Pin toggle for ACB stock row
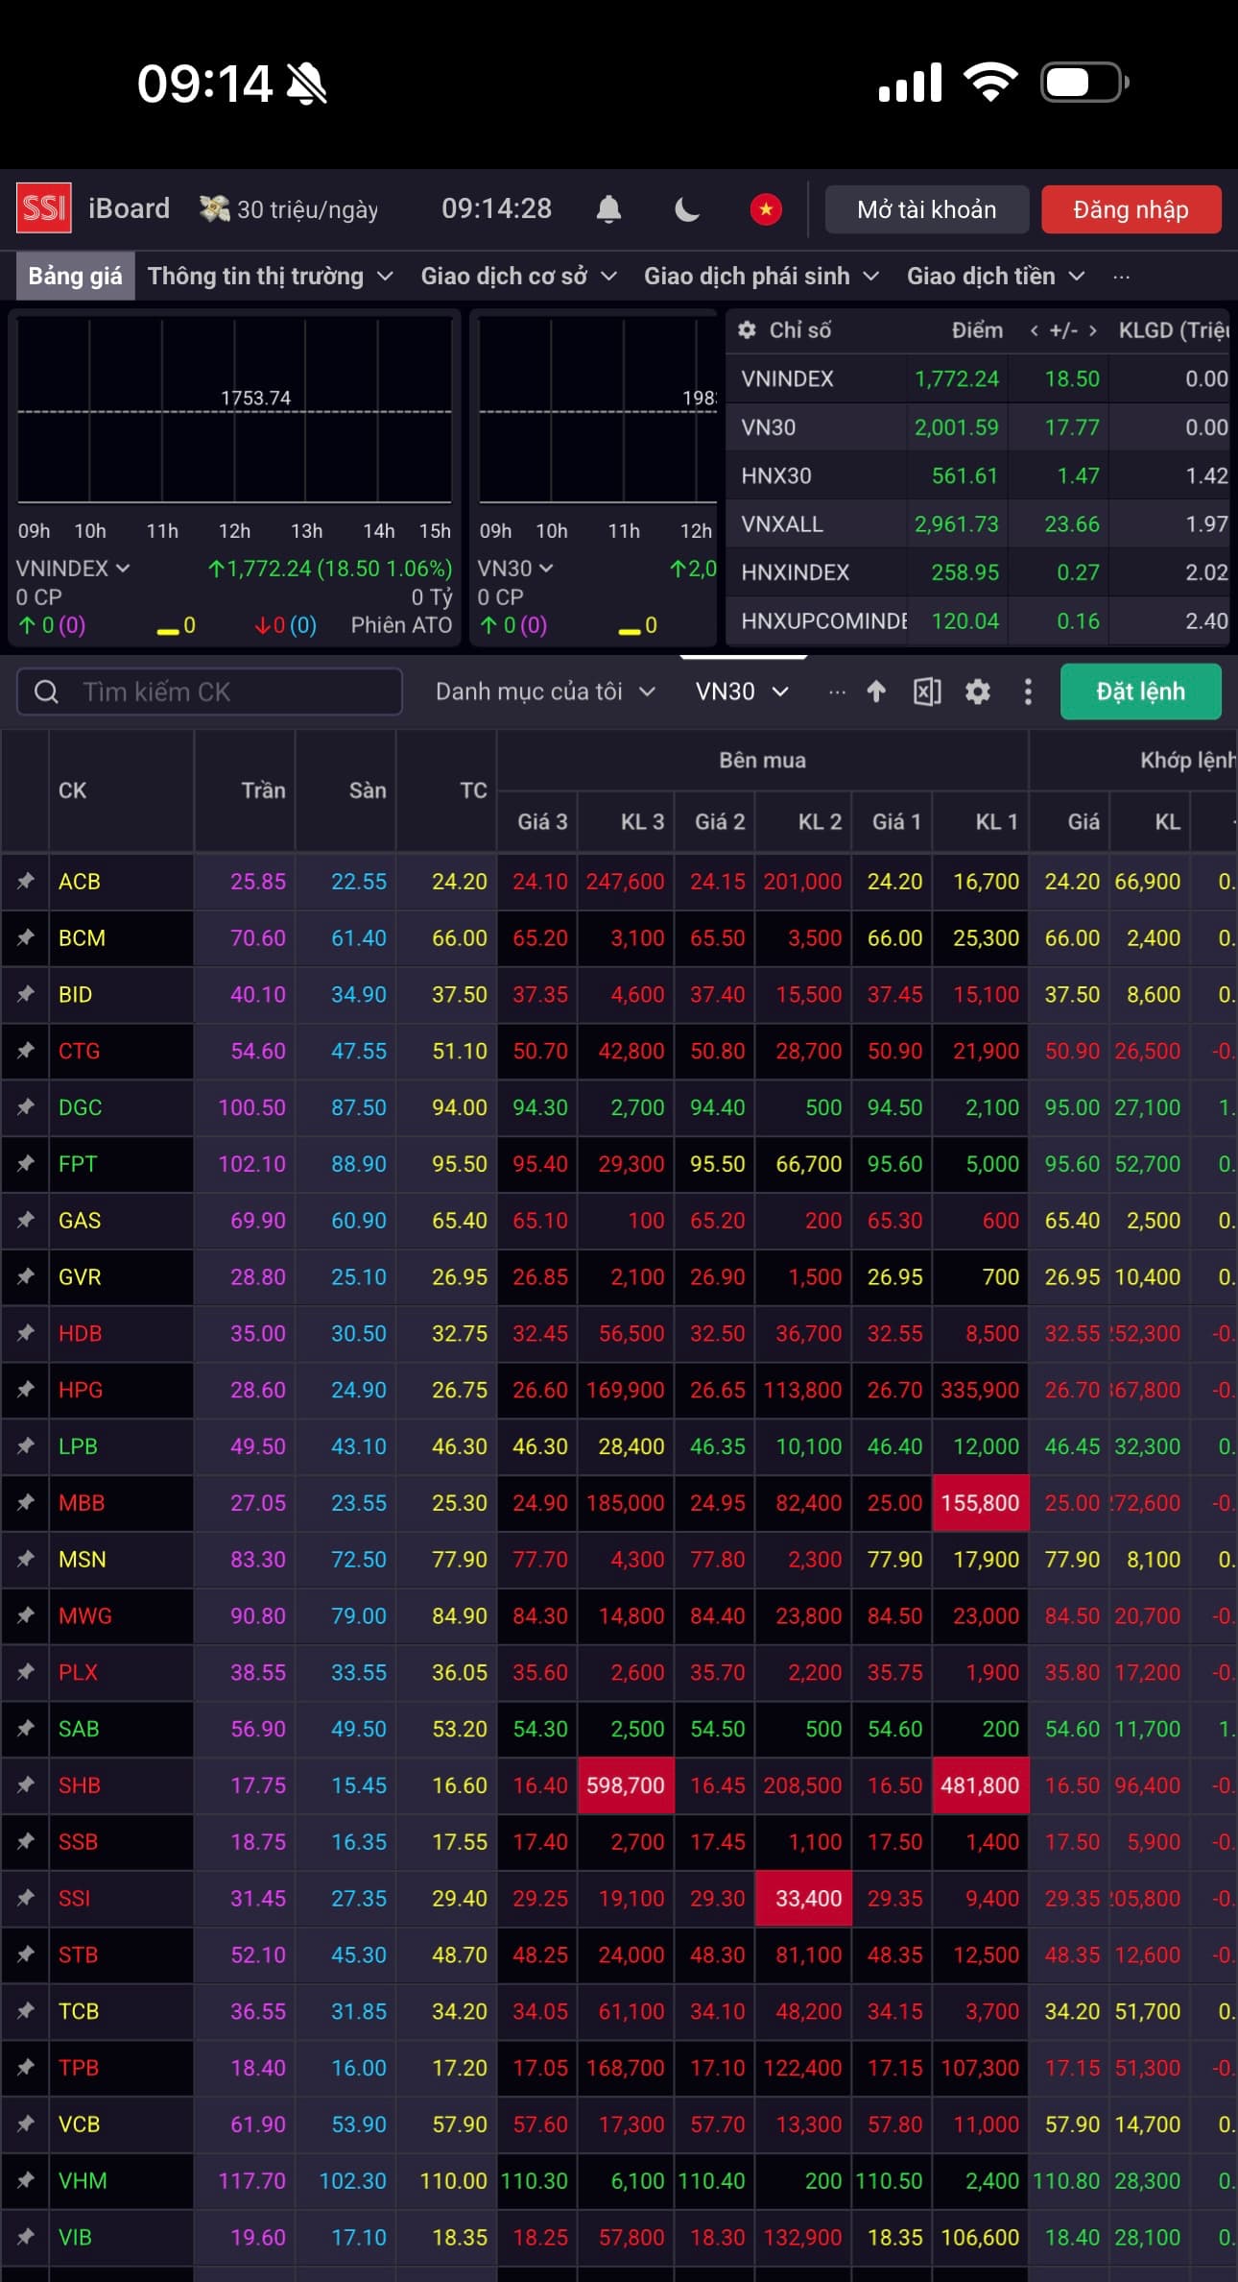1238x2282 pixels. point(26,881)
